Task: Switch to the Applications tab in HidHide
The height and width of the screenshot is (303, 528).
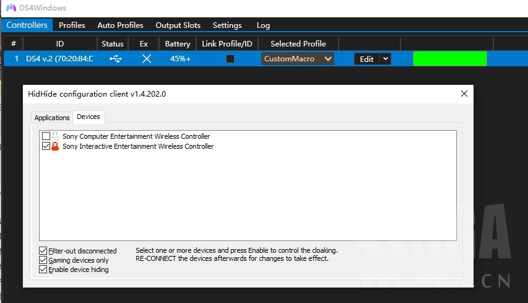Action: coord(52,118)
